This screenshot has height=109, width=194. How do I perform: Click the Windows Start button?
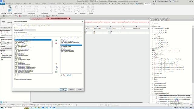(x=2, y=108)
